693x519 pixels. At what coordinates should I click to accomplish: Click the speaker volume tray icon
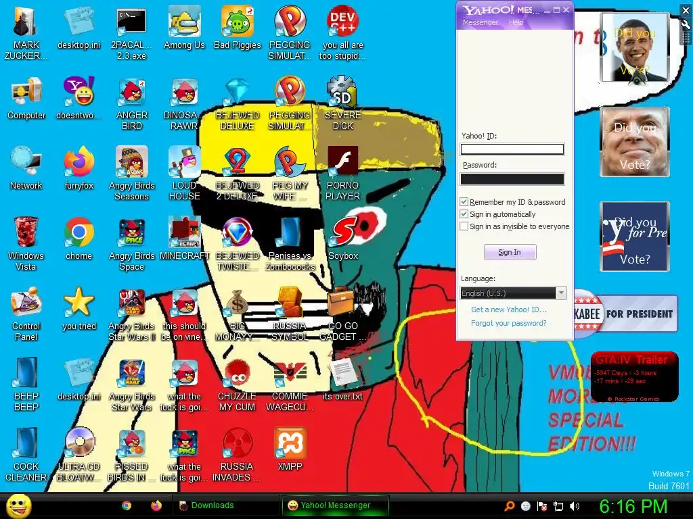click(575, 506)
